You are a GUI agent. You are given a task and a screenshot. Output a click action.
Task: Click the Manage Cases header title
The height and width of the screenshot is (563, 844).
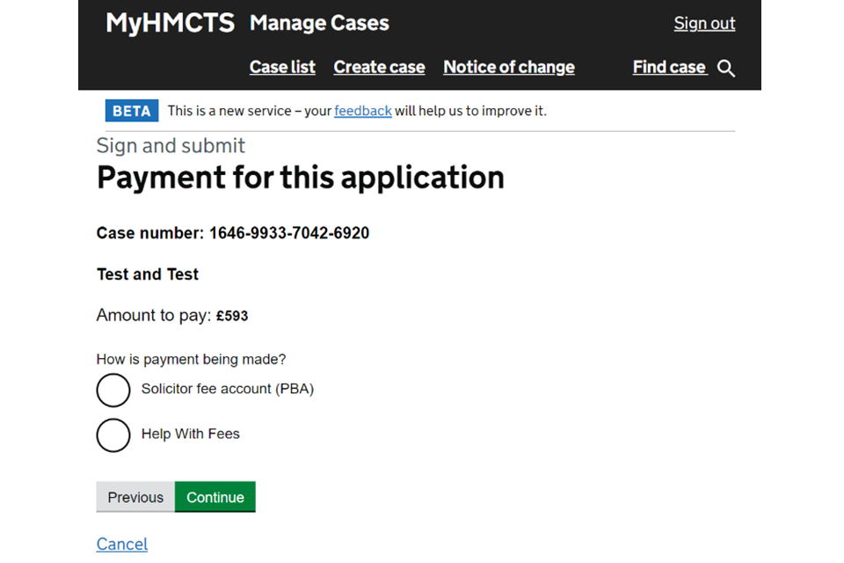click(319, 24)
